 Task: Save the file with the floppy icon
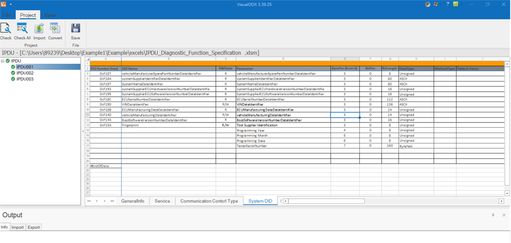(x=75, y=32)
